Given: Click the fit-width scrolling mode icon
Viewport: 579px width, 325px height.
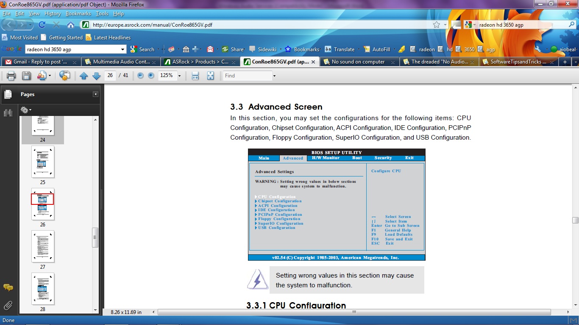Looking at the screenshot, I should (195, 76).
